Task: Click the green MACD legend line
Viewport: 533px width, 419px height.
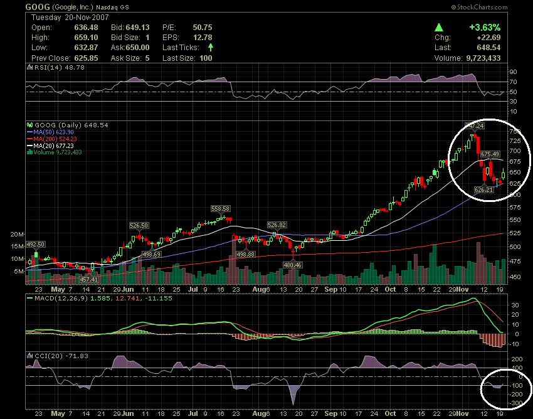Action: point(29,299)
